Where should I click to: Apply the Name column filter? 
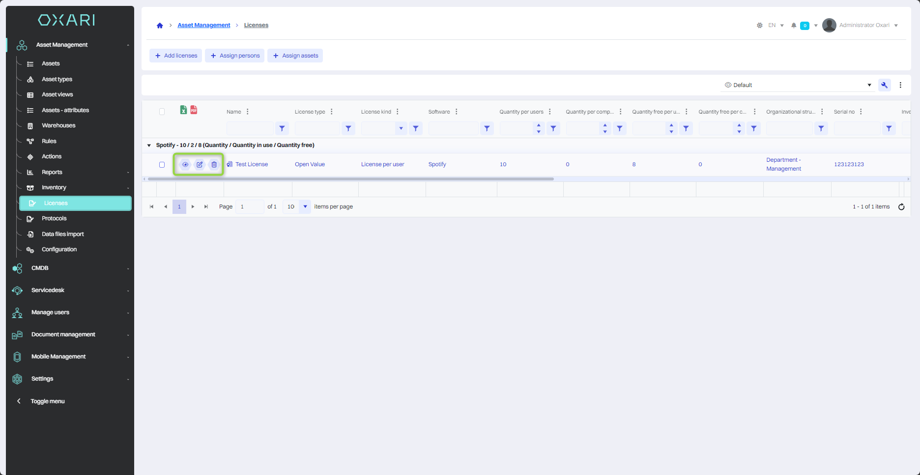pos(282,128)
